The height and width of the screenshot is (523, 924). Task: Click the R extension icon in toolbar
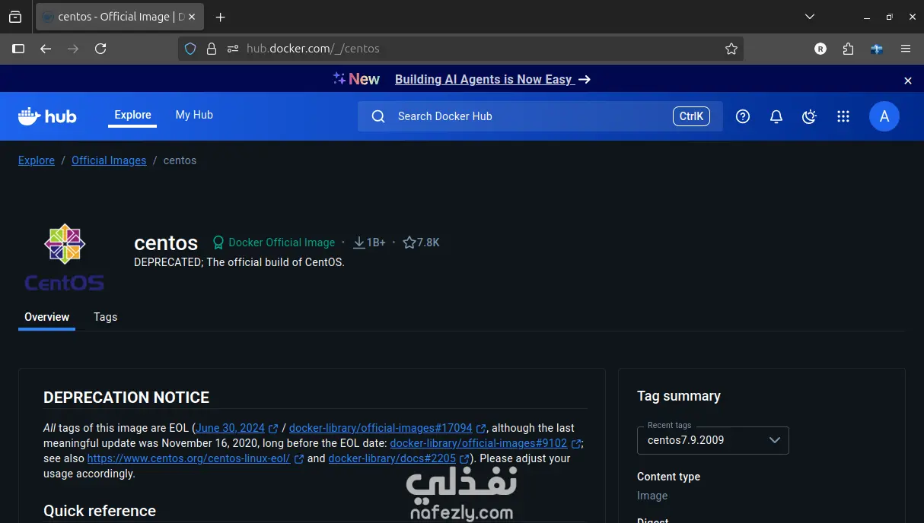coord(820,49)
